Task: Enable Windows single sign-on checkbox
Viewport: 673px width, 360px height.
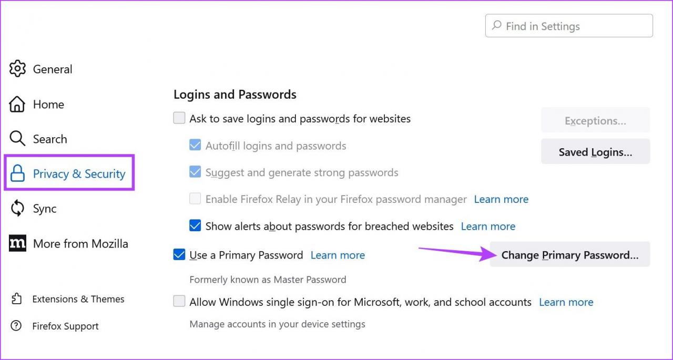Action: click(179, 302)
